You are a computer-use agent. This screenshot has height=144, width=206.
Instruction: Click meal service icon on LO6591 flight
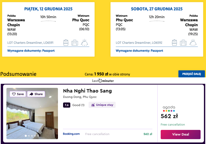point(85,43)
